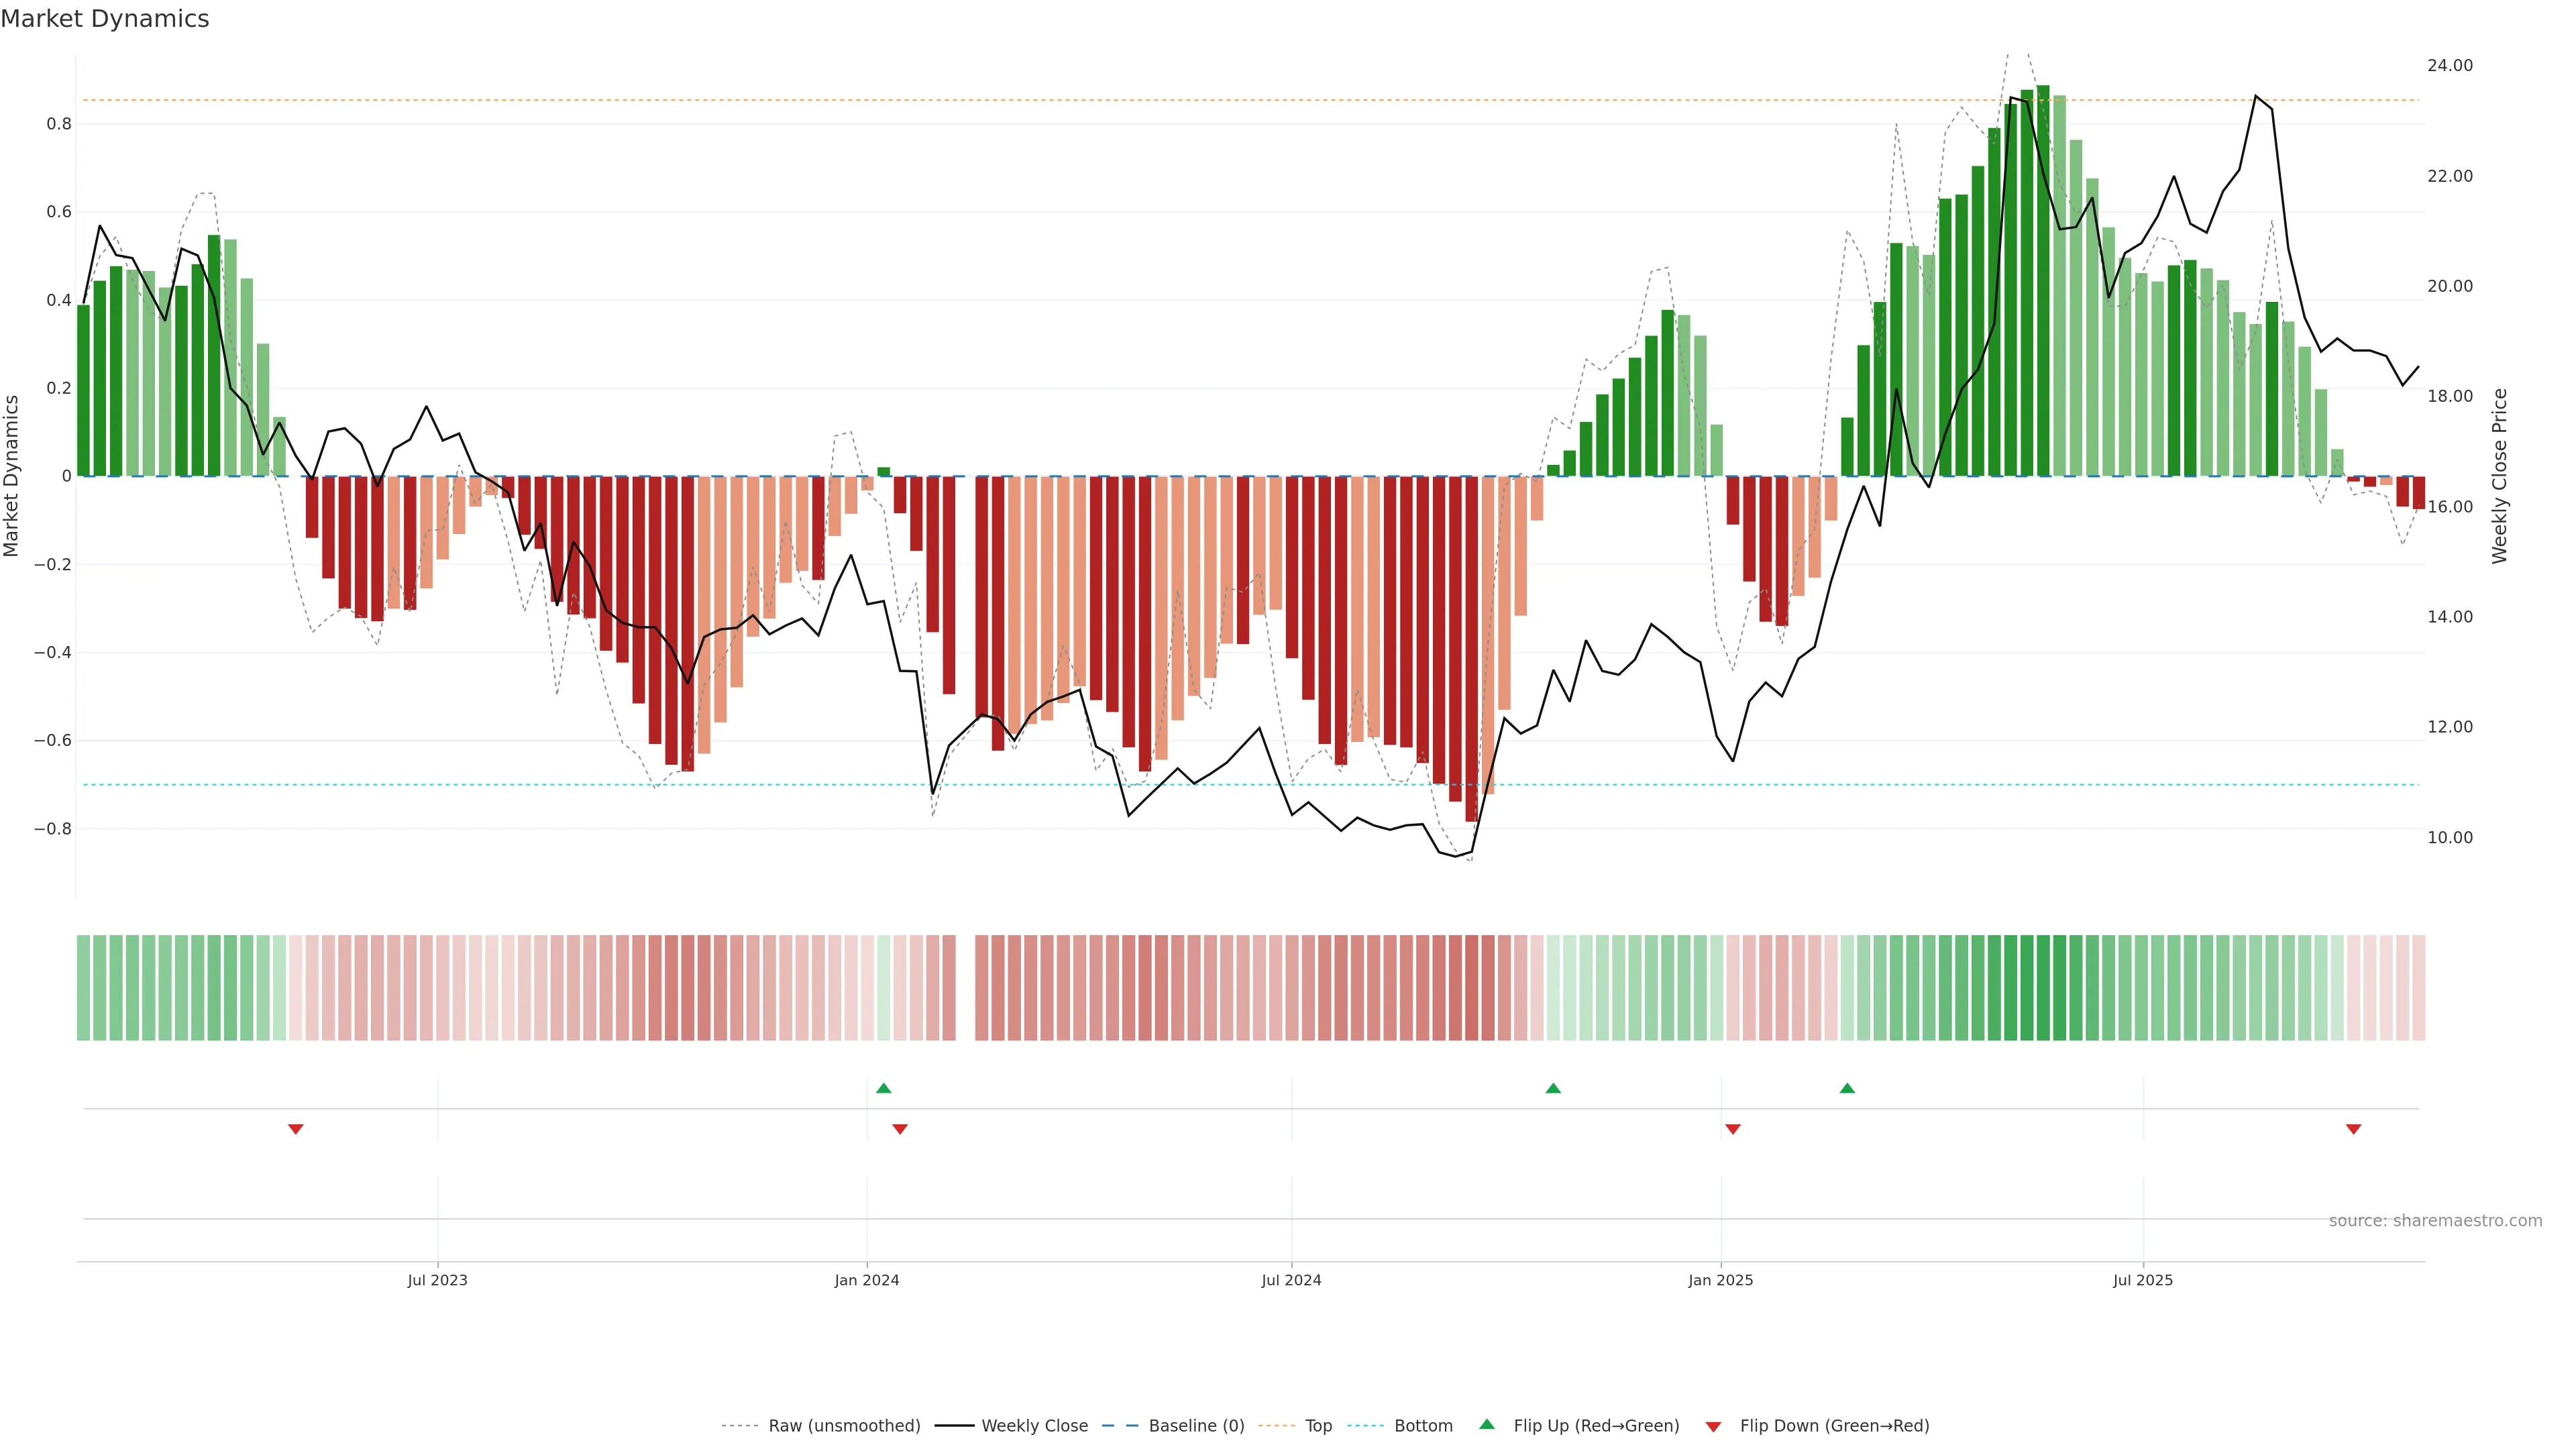Click the green flip-up marker before Jan 2025

click(x=1553, y=1088)
